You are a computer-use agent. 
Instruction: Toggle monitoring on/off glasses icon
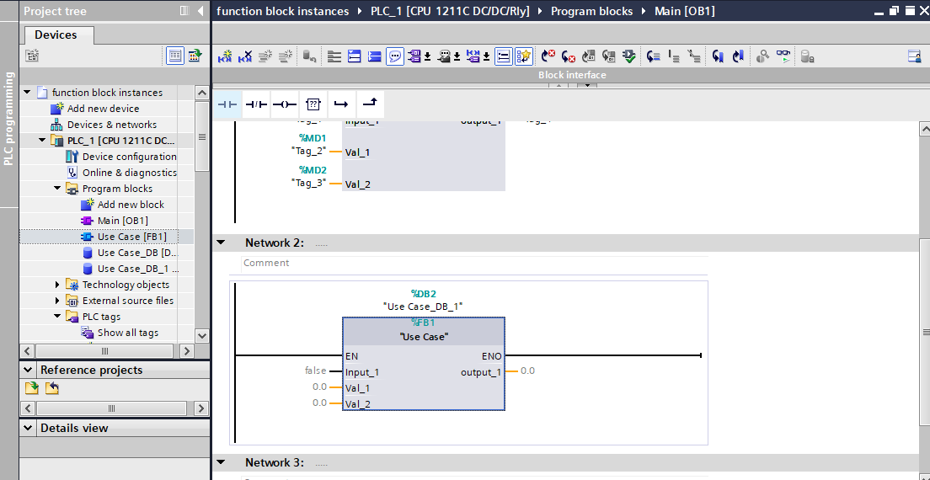pyautogui.click(x=783, y=56)
